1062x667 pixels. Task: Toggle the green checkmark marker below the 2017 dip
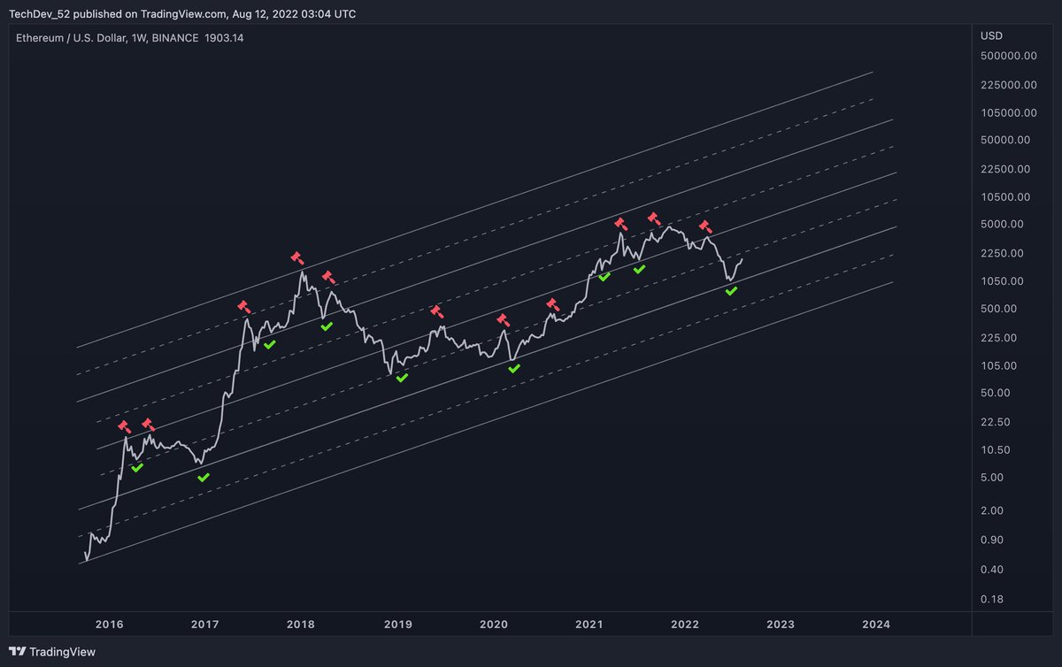pos(203,476)
